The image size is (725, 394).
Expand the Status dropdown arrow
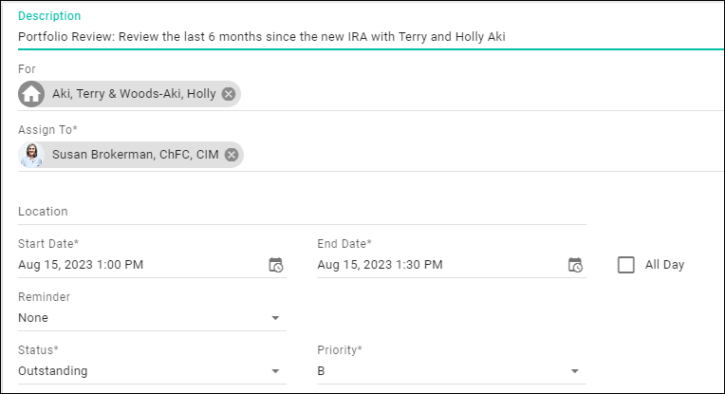pyautogui.click(x=275, y=371)
